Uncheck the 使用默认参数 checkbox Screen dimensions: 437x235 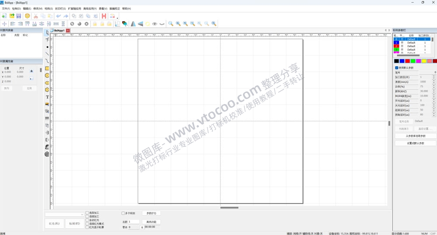(x=397, y=68)
